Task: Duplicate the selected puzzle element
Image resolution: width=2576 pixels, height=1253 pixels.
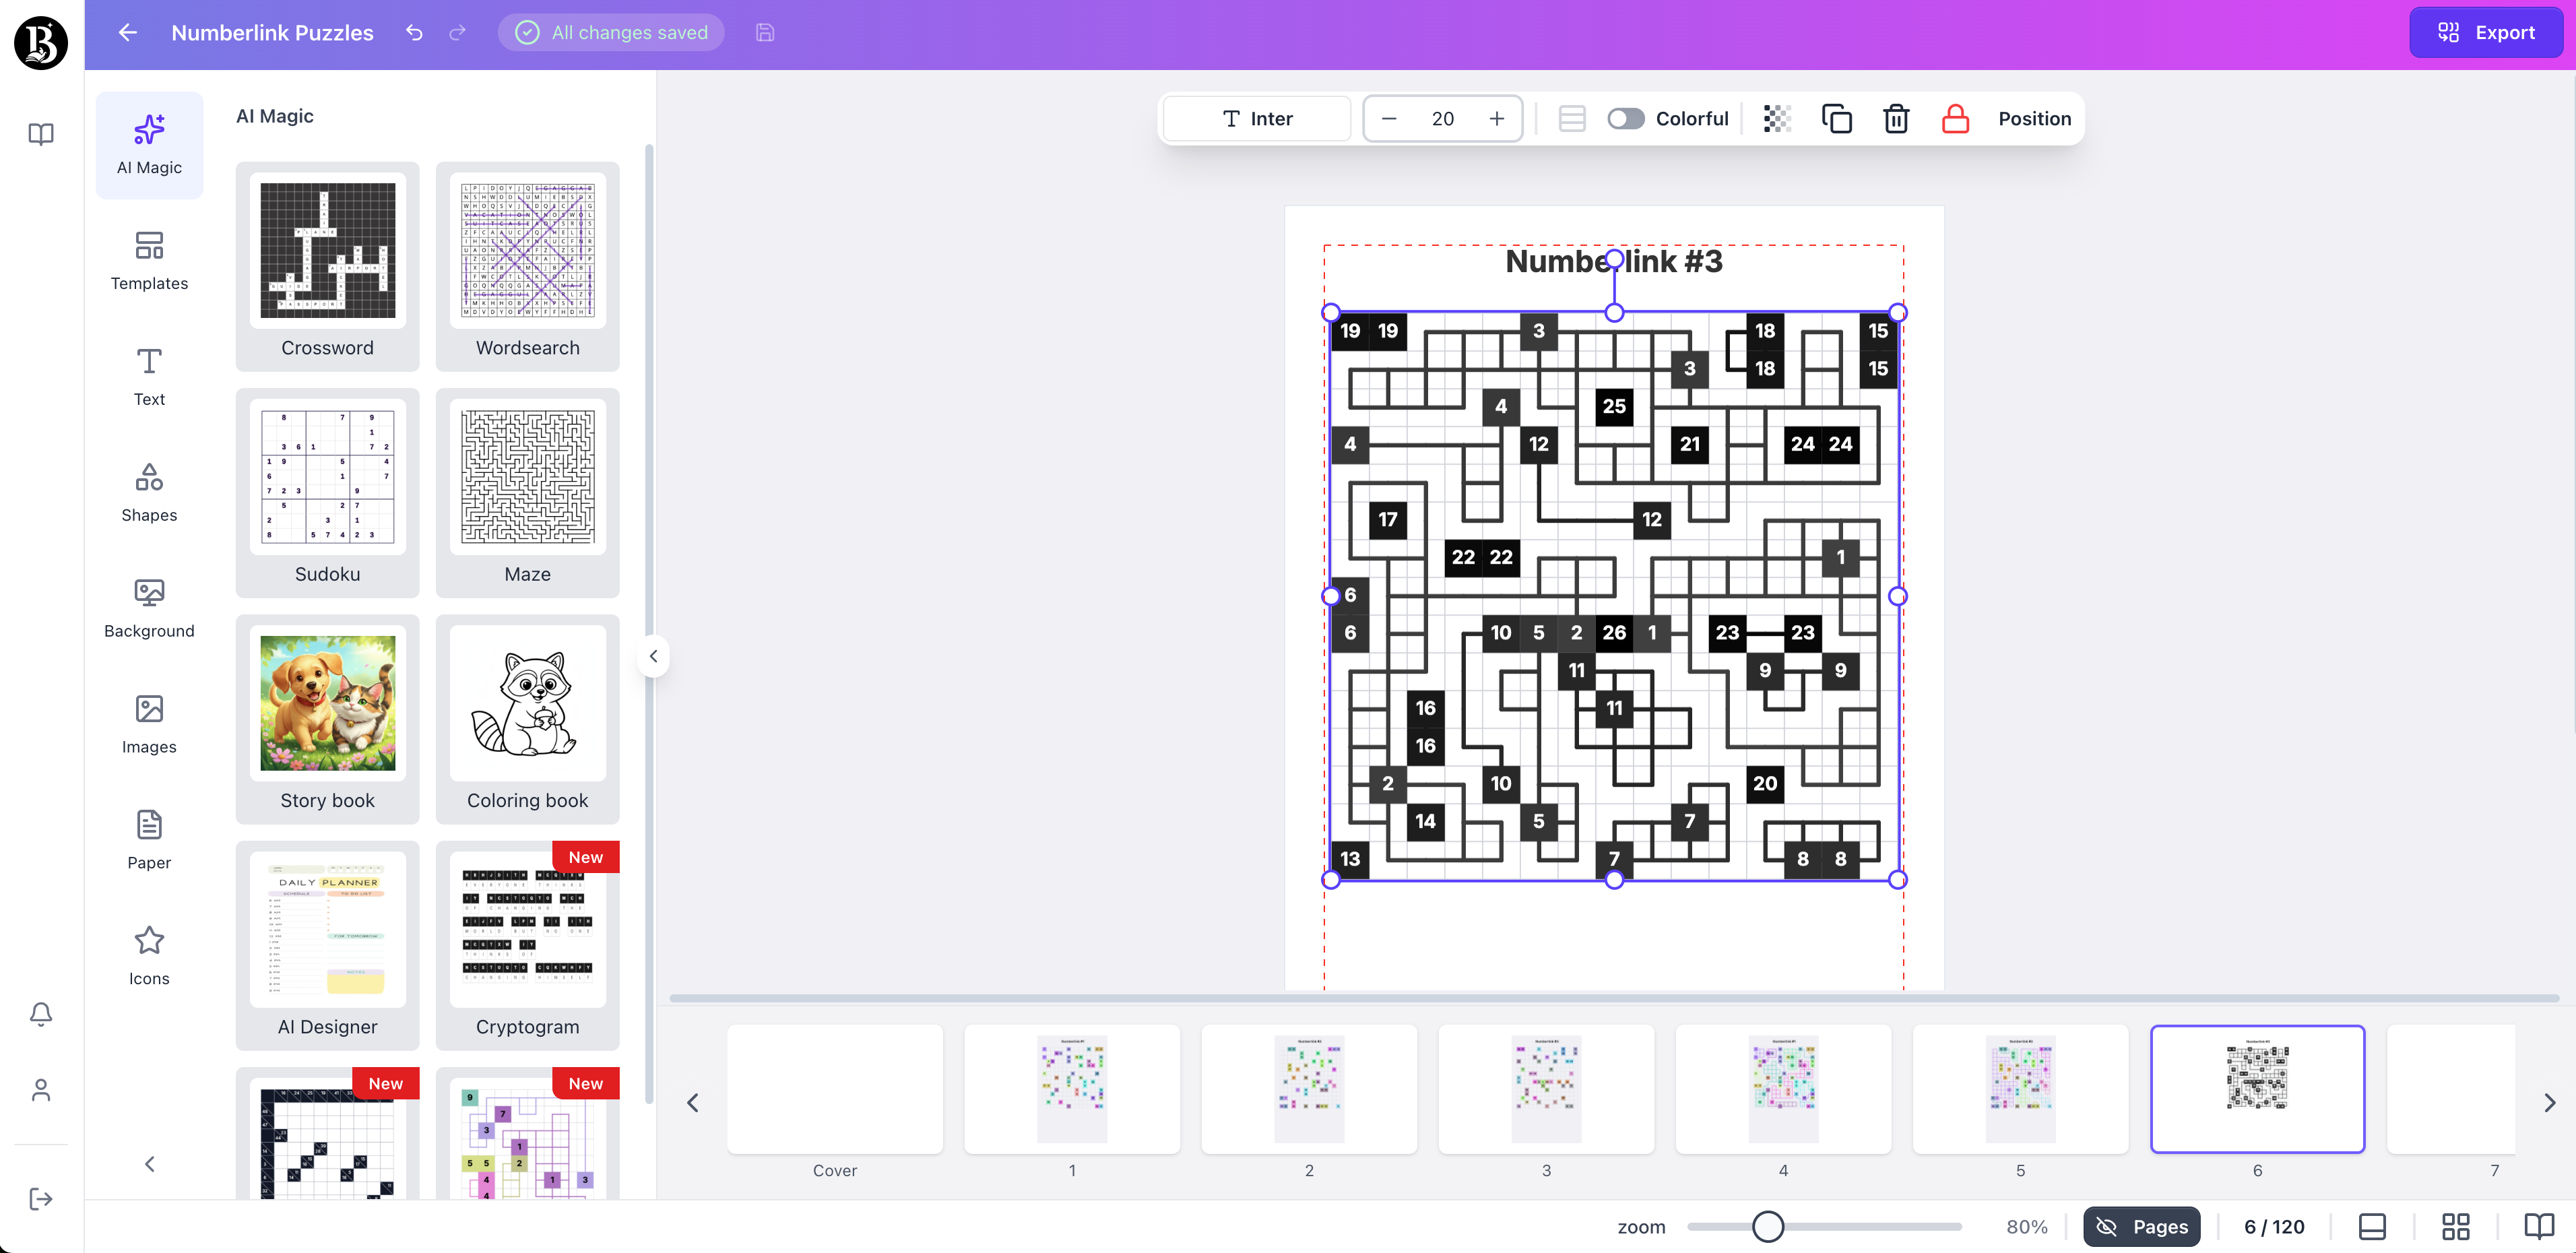Action: (x=1837, y=118)
